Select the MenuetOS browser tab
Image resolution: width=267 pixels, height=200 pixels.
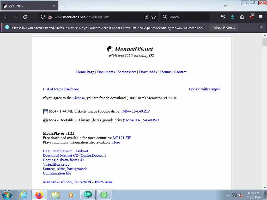pyautogui.click(x=29, y=6)
